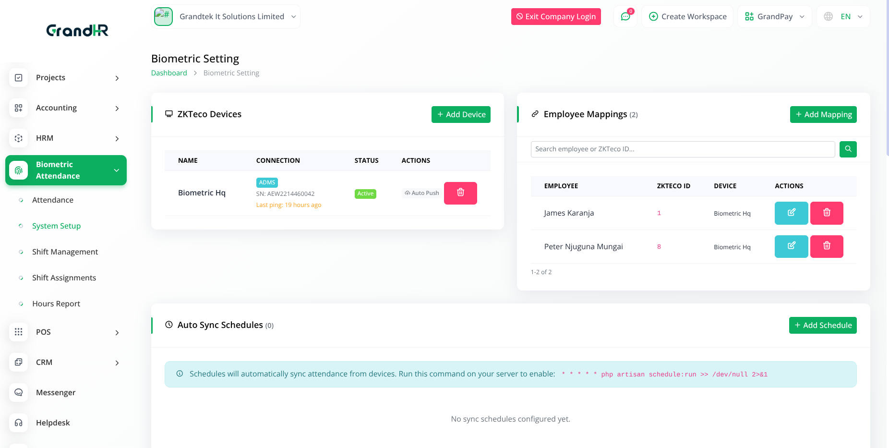The width and height of the screenshot is (889, 448).
Task: Open the Hours Report page
Action: [56, 303]
